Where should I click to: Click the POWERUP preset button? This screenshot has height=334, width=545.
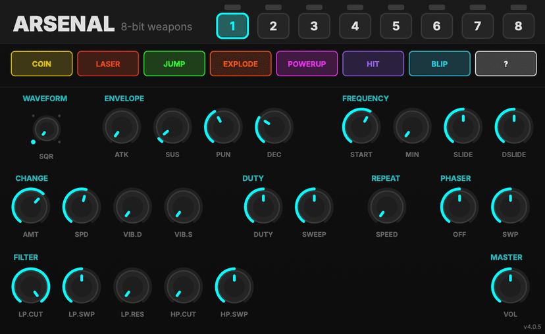(307, 64)
